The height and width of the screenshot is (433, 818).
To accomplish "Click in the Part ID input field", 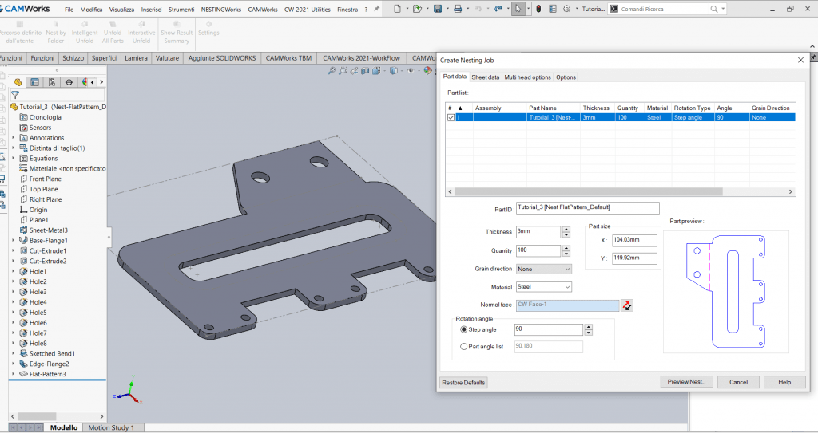I will 587,208.
